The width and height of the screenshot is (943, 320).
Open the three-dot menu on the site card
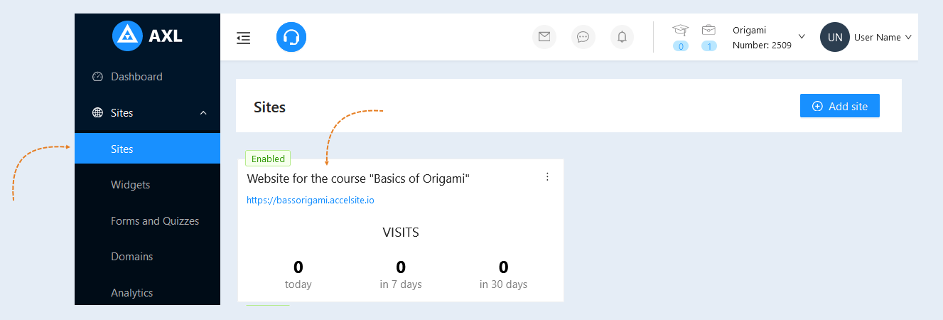click(547, 177)
